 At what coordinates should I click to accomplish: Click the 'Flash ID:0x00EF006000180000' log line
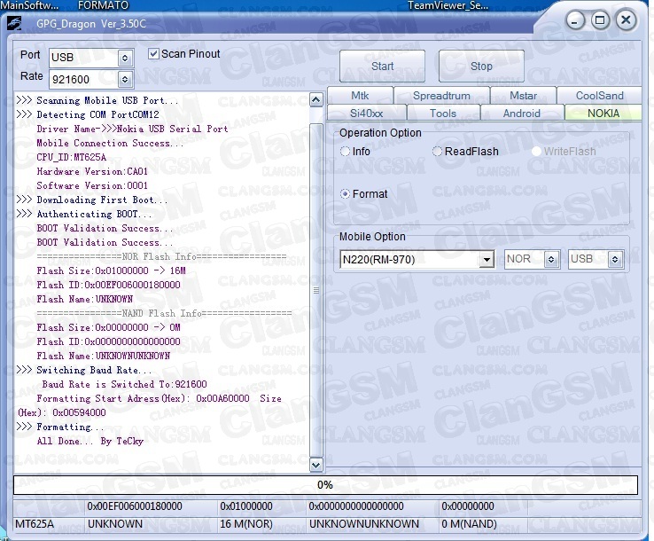(108, 285)
